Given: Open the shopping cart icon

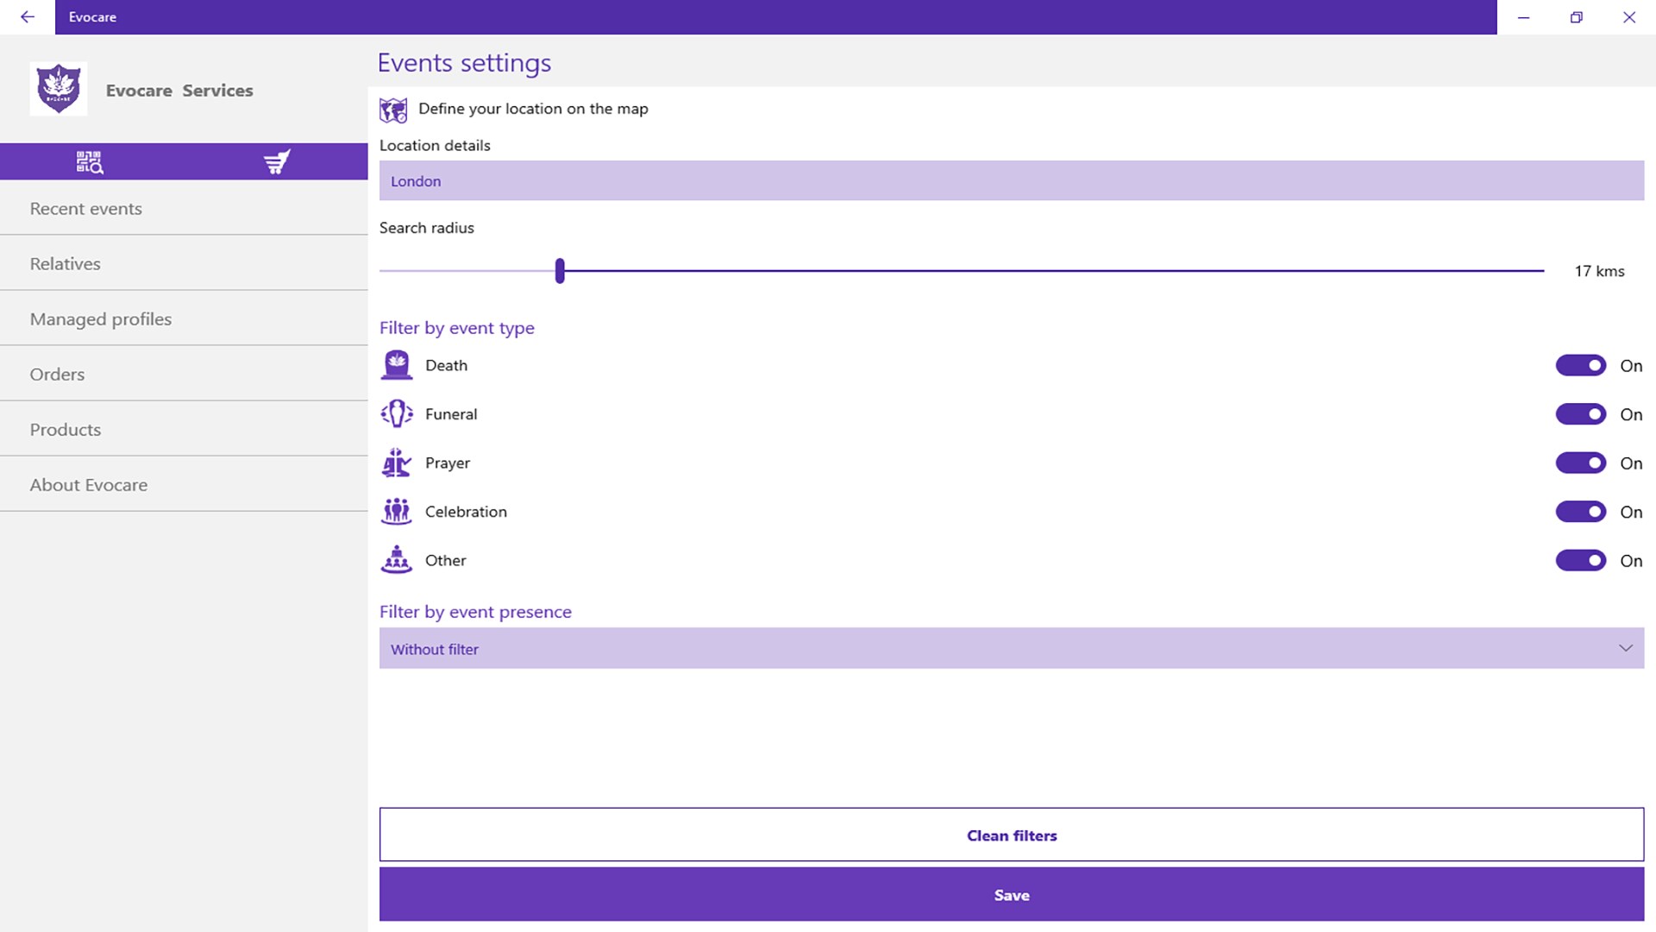Looking at the screenshot, I should coord(276,162).
